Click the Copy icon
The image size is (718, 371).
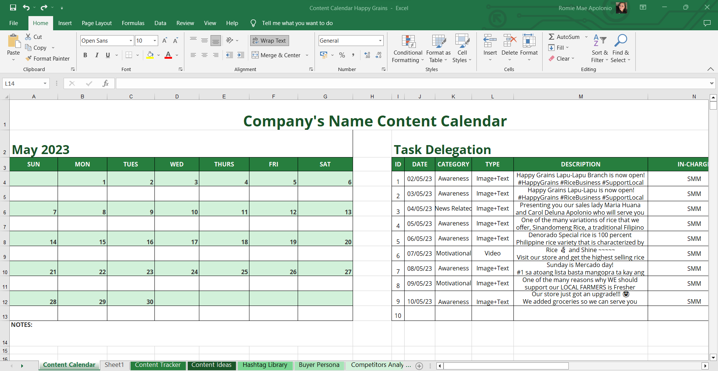coord(28,47)
